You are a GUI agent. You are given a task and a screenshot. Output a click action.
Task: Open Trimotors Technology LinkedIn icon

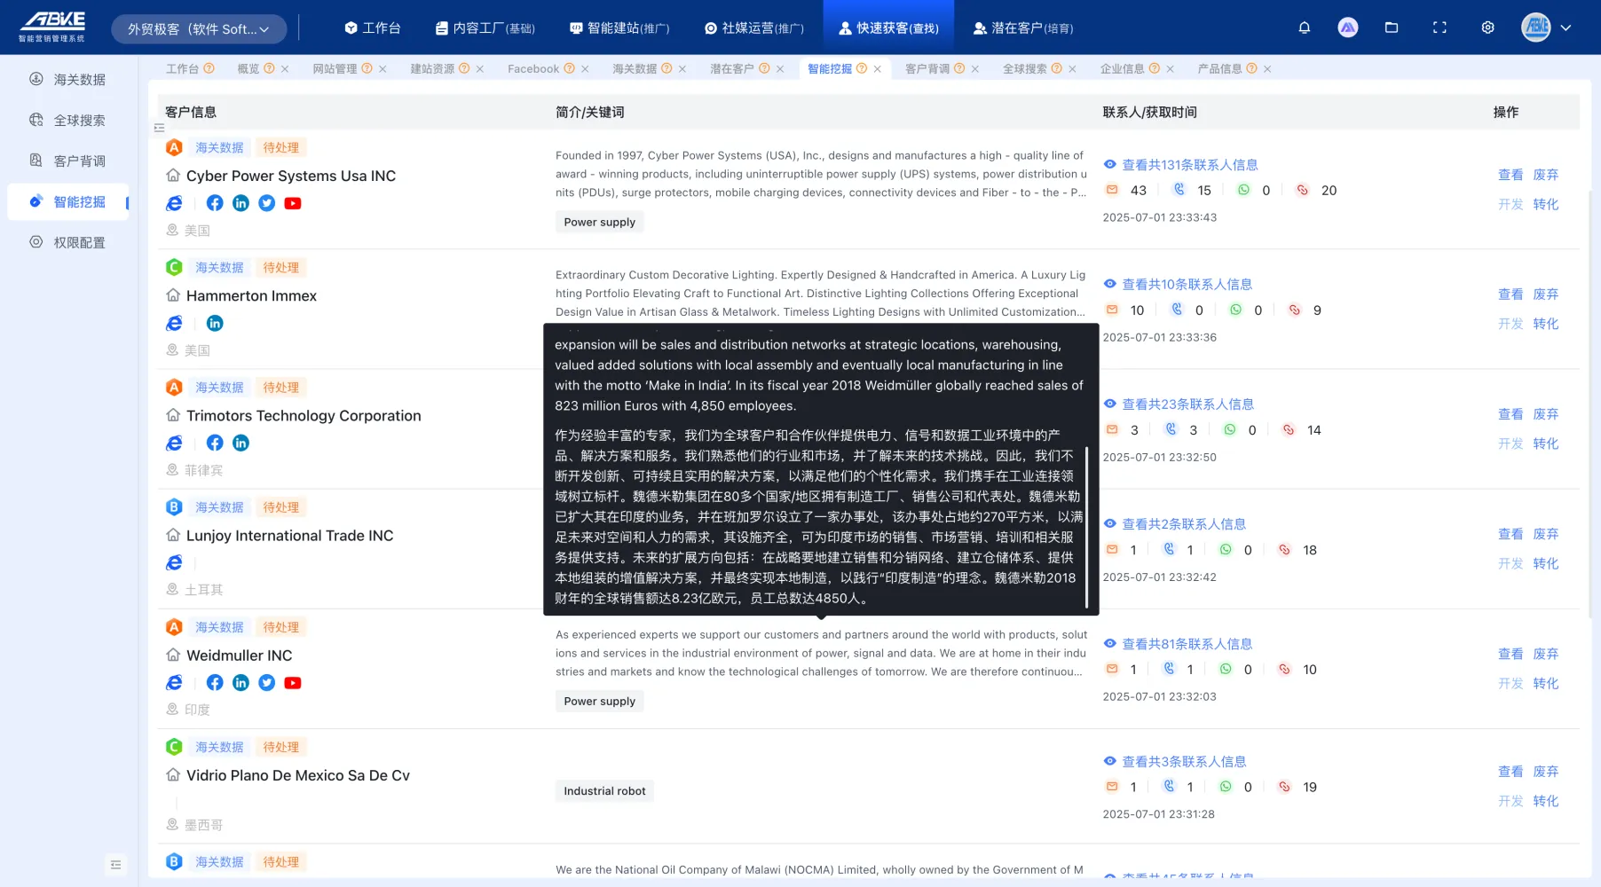pos(241,443)
